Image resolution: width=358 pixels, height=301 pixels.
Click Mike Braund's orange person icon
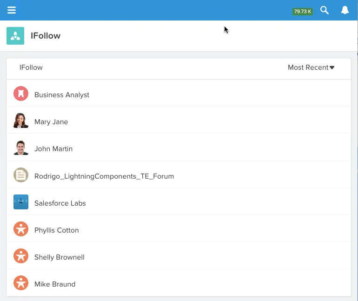pyautogui.click(x=21, y=283)
